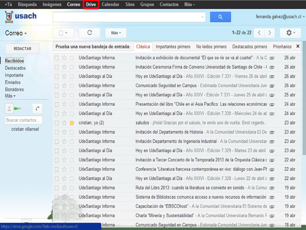
Task: Star the Comunicado Seguridad en Campus 26 abr email
Action: coord(64,86)
